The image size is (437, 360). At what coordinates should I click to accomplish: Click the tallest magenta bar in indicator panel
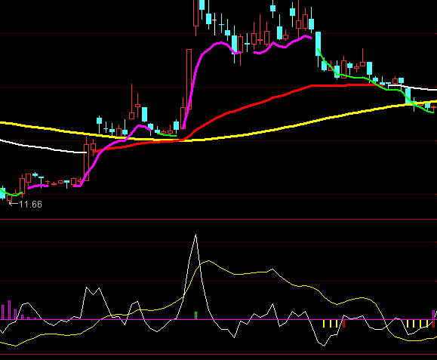[10, 310]
